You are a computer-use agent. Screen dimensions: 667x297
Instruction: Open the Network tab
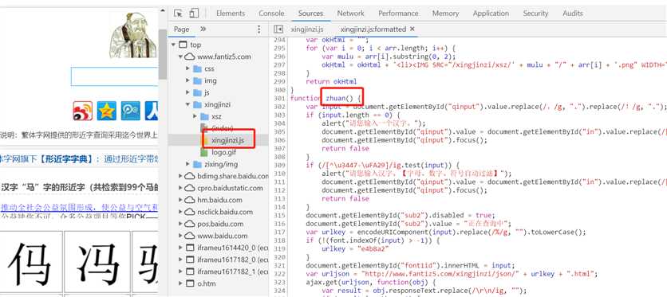(350, 14)
